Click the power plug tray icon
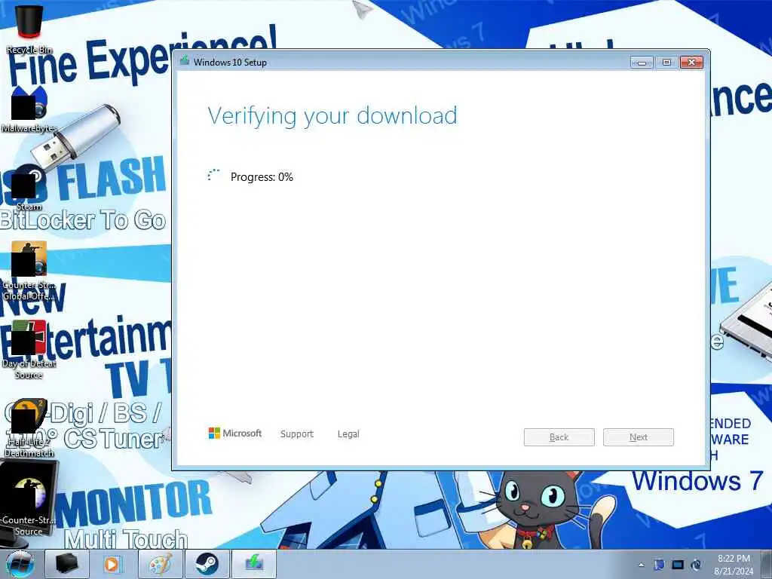 pyautogui.click(x=697, y=565)
